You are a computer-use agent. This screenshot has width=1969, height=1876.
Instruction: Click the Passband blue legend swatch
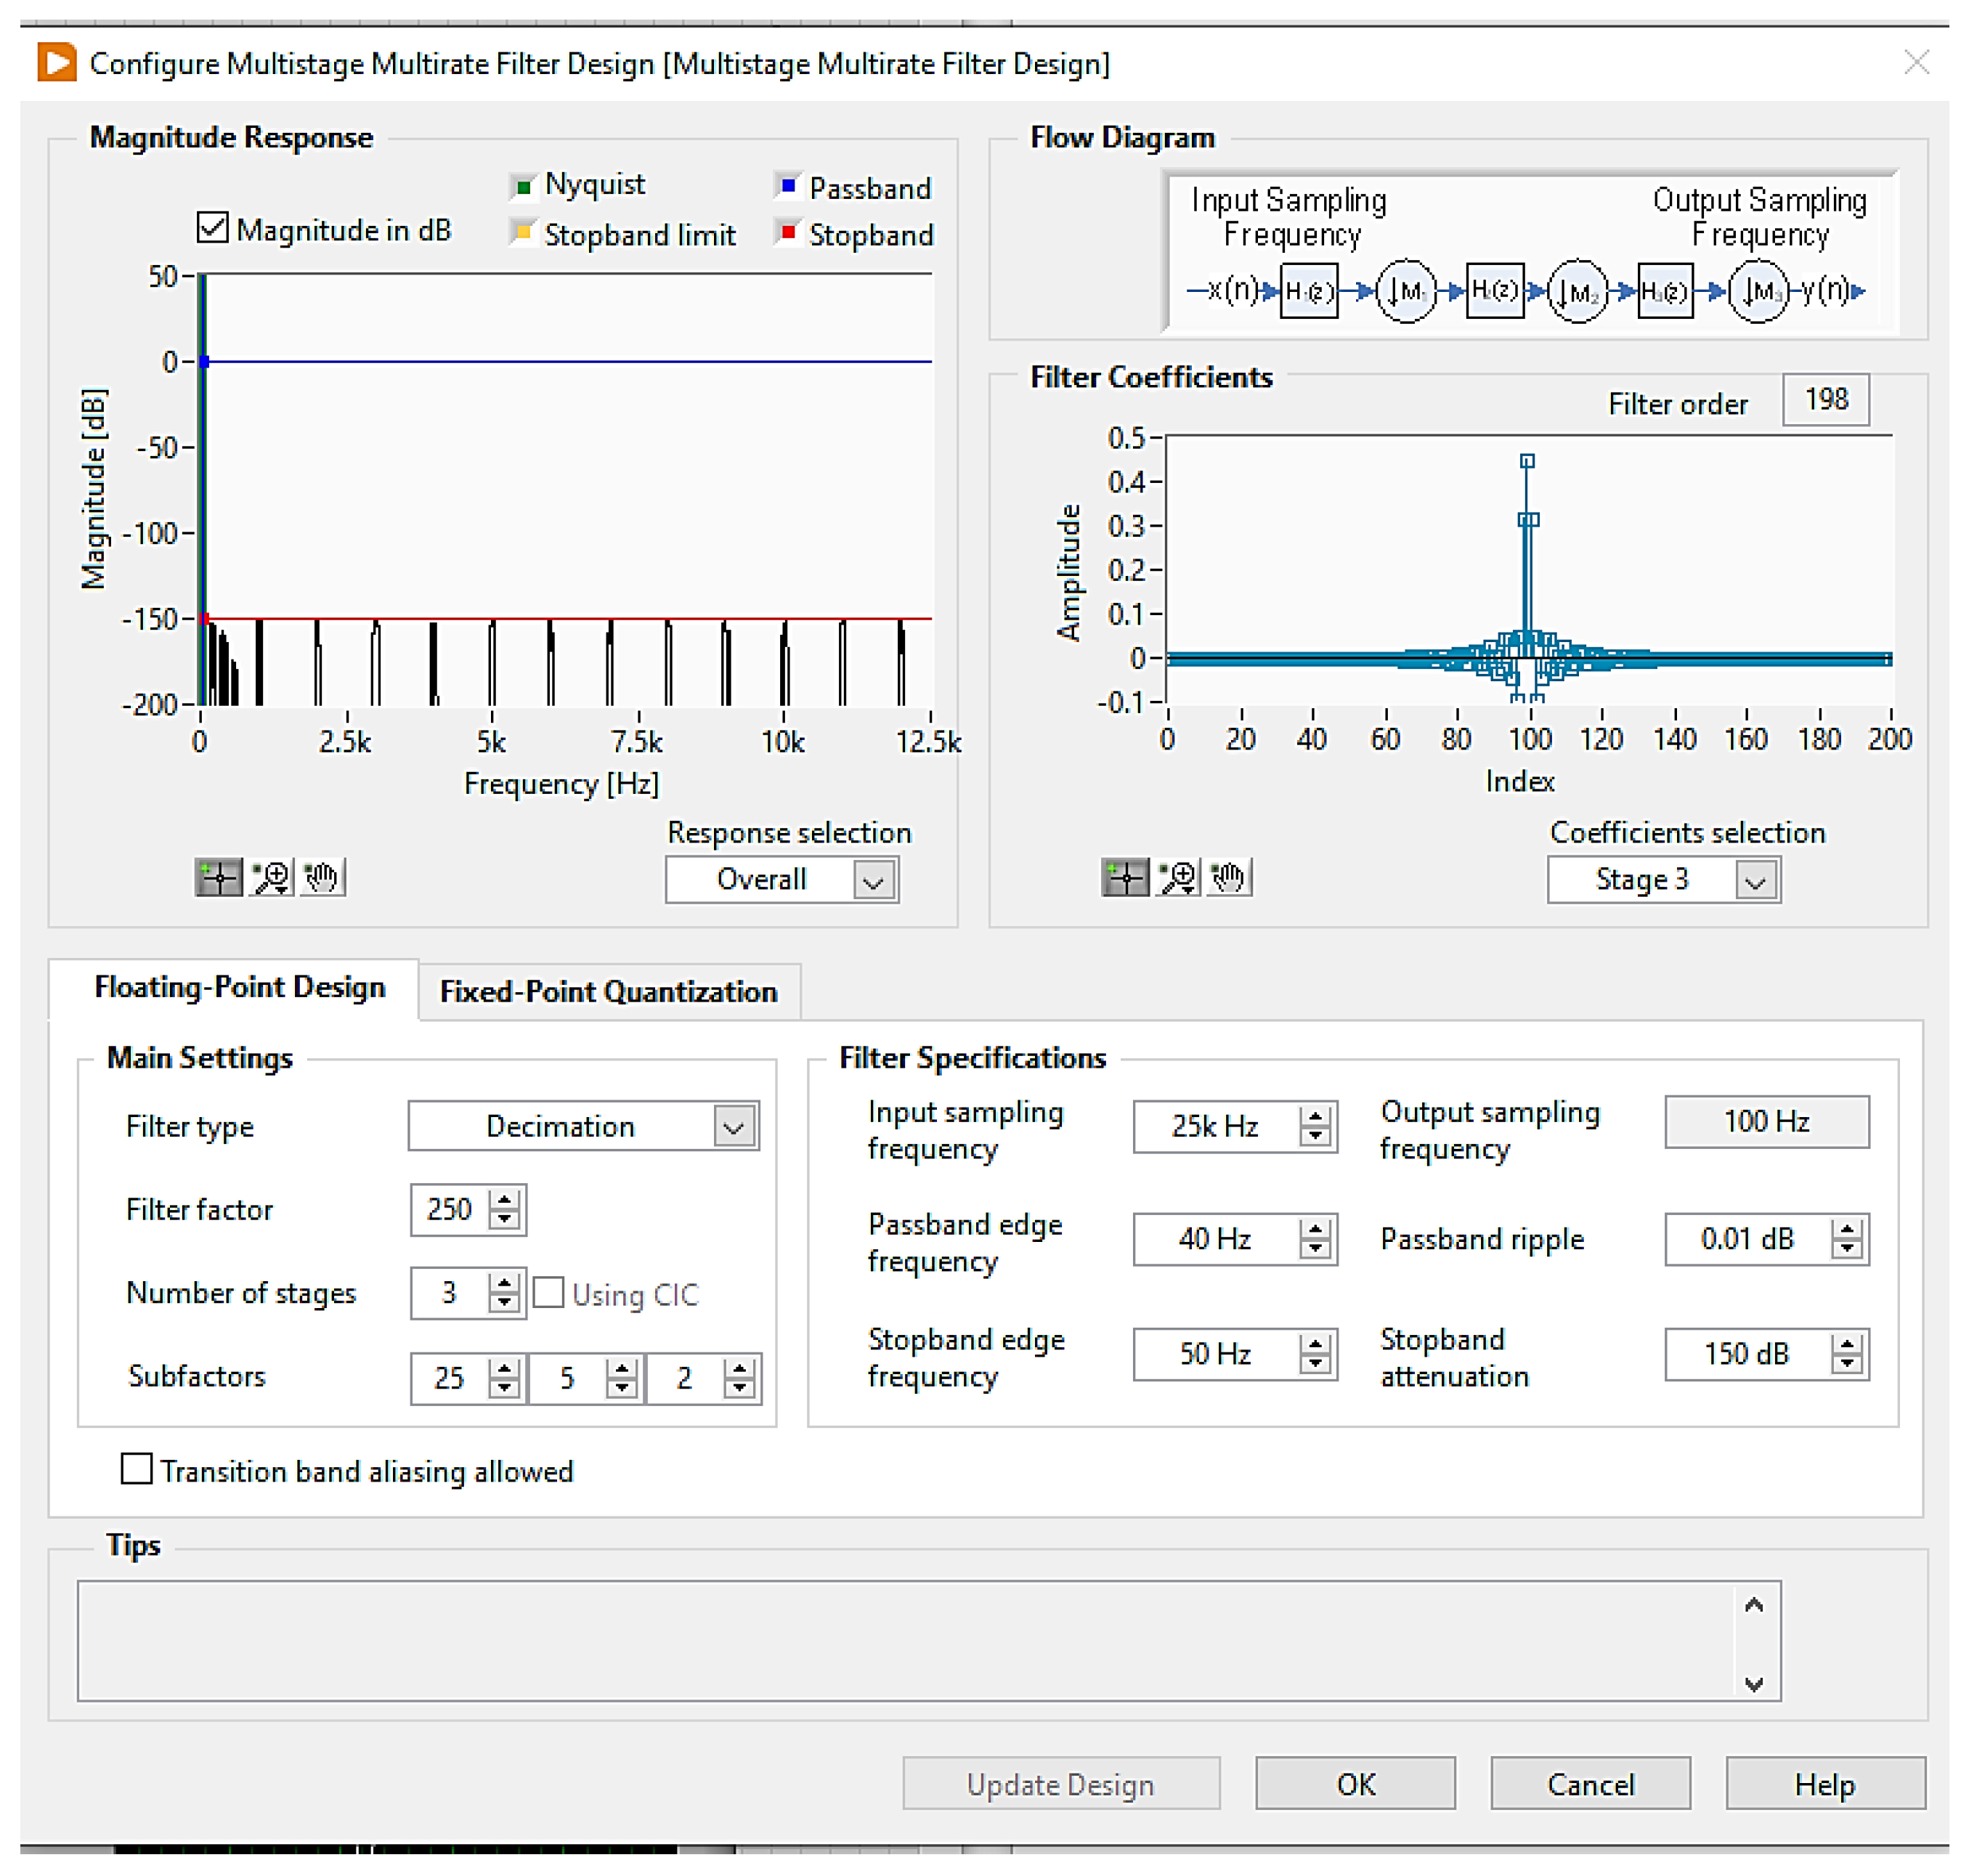tap(787, 185)
